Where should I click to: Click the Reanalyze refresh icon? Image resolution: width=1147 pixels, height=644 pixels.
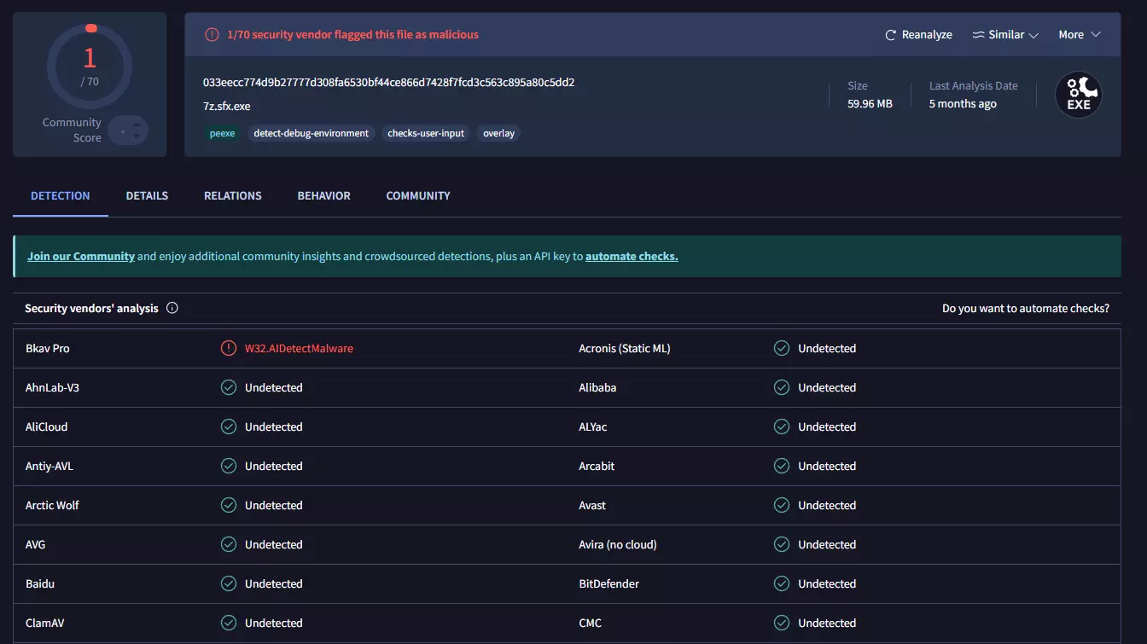(892, 35)
